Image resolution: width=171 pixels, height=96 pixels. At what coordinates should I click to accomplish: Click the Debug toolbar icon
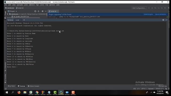(152, 8)
